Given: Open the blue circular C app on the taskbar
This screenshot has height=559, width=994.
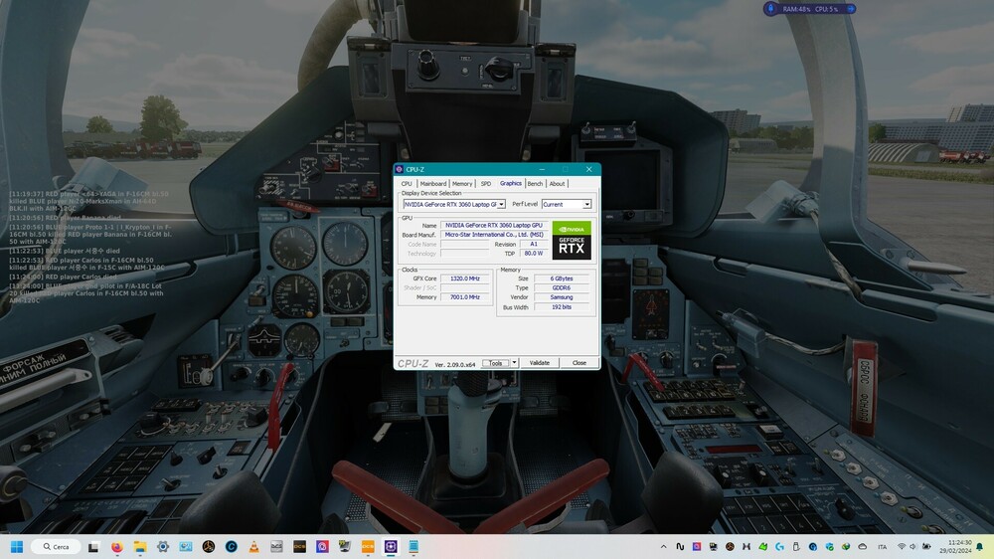Looking at the screenshot, I should [232, 546].
